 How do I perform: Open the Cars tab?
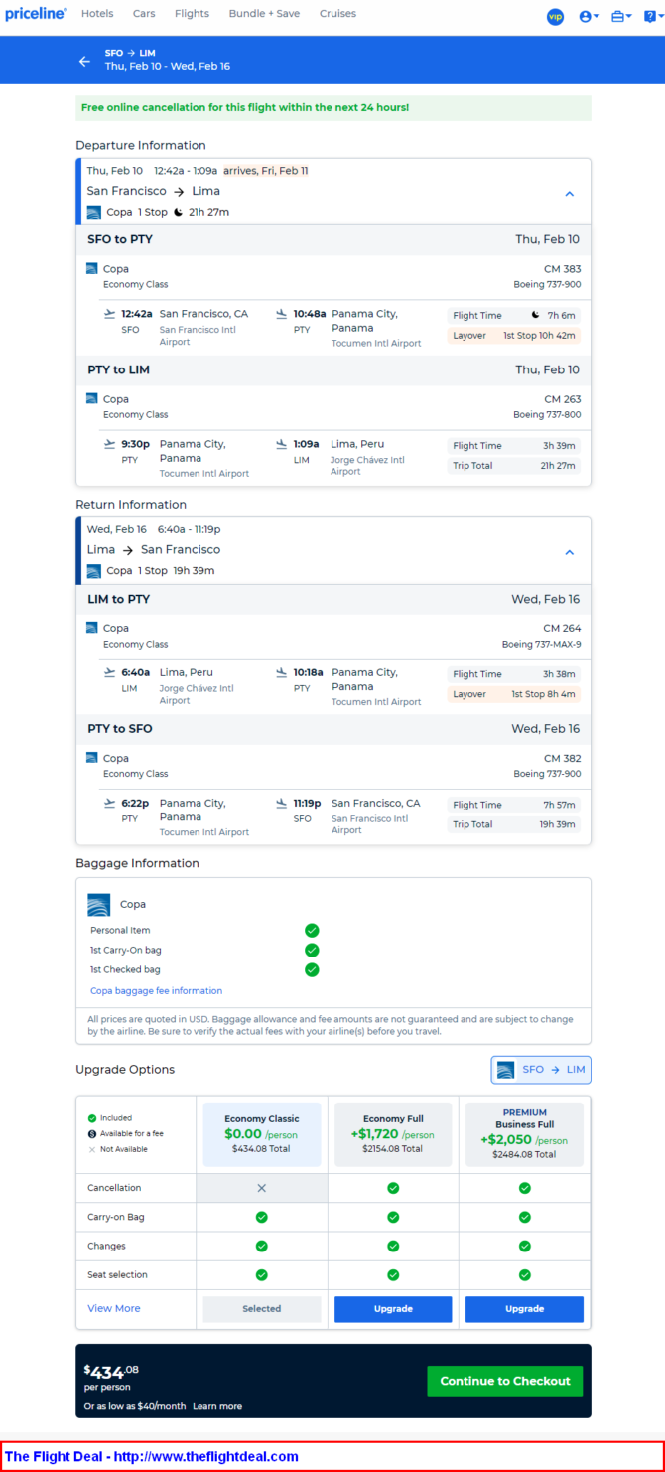tap(144, 14)
